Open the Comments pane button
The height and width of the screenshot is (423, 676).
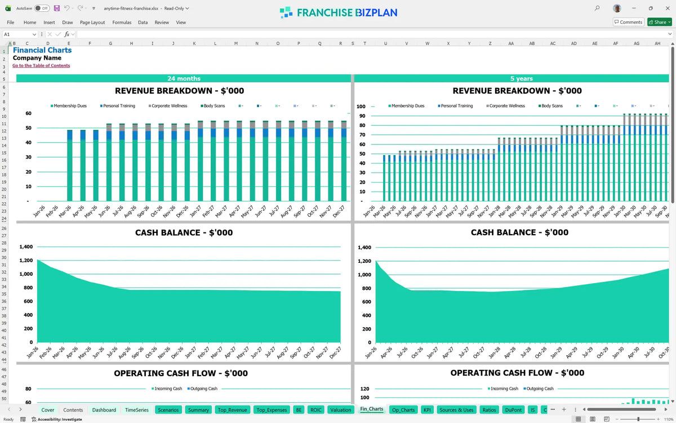coord(628,22)
